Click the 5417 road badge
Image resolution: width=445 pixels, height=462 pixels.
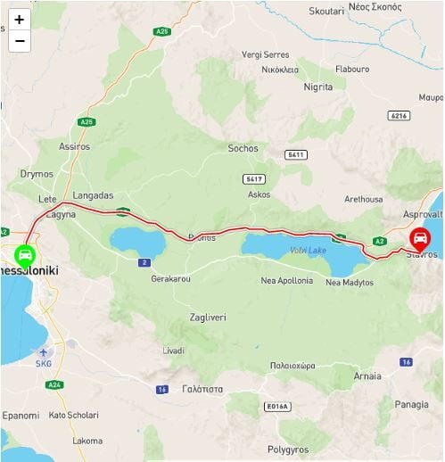(x=254, y=179)
